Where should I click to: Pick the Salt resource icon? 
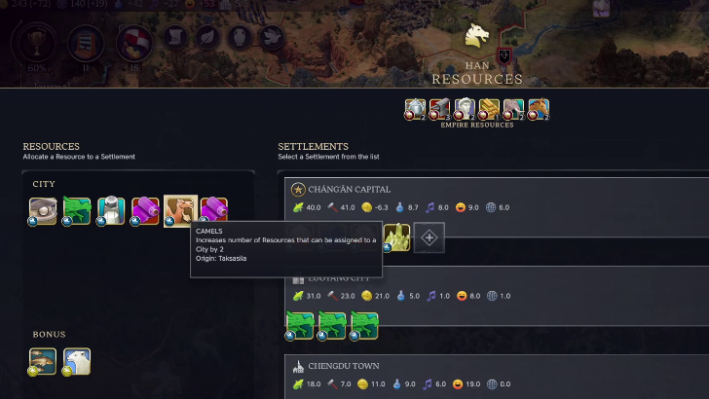(x=111, y=210)
